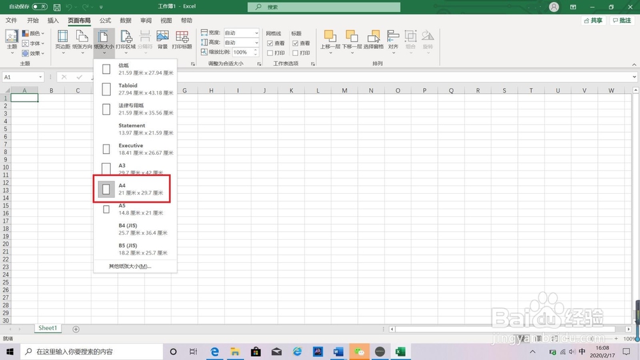Select the Sheet1 tab
The image size is (640, 360).
pos(48,328)
